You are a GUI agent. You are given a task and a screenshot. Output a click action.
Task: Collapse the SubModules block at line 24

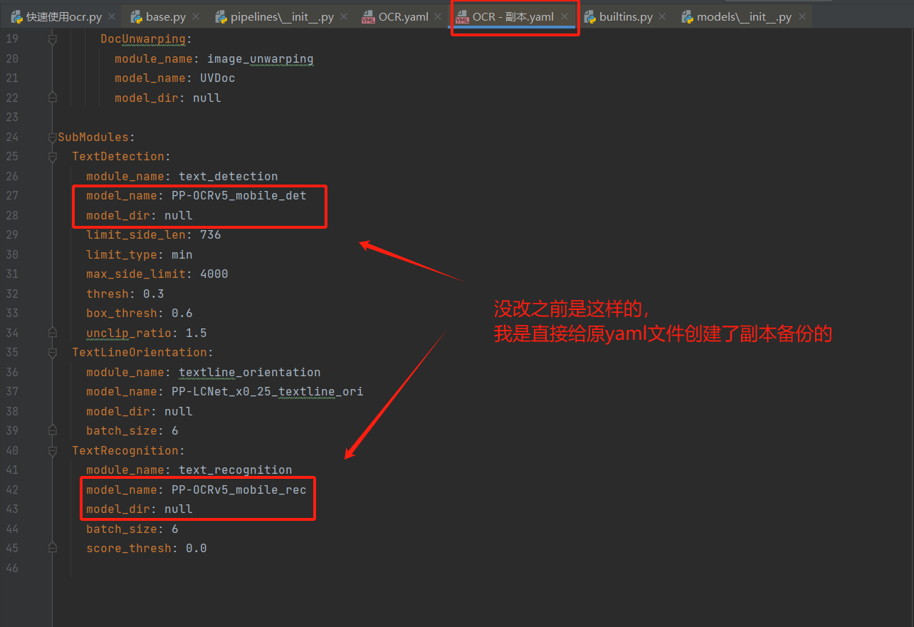coord(52,137)
